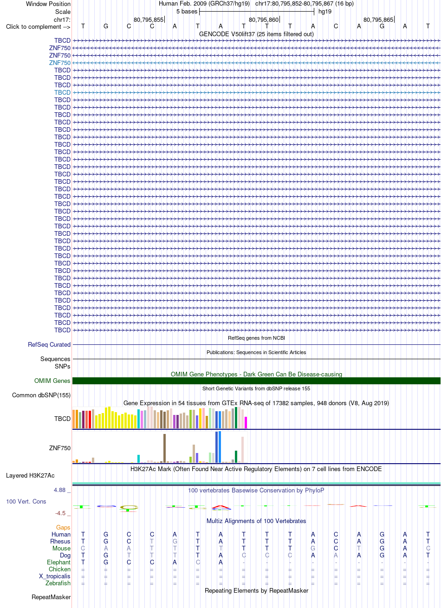Screen dimensions: 441x608
Task: Click the -4.5 lower conservation scale value
Action: click(x=63, y=513)
